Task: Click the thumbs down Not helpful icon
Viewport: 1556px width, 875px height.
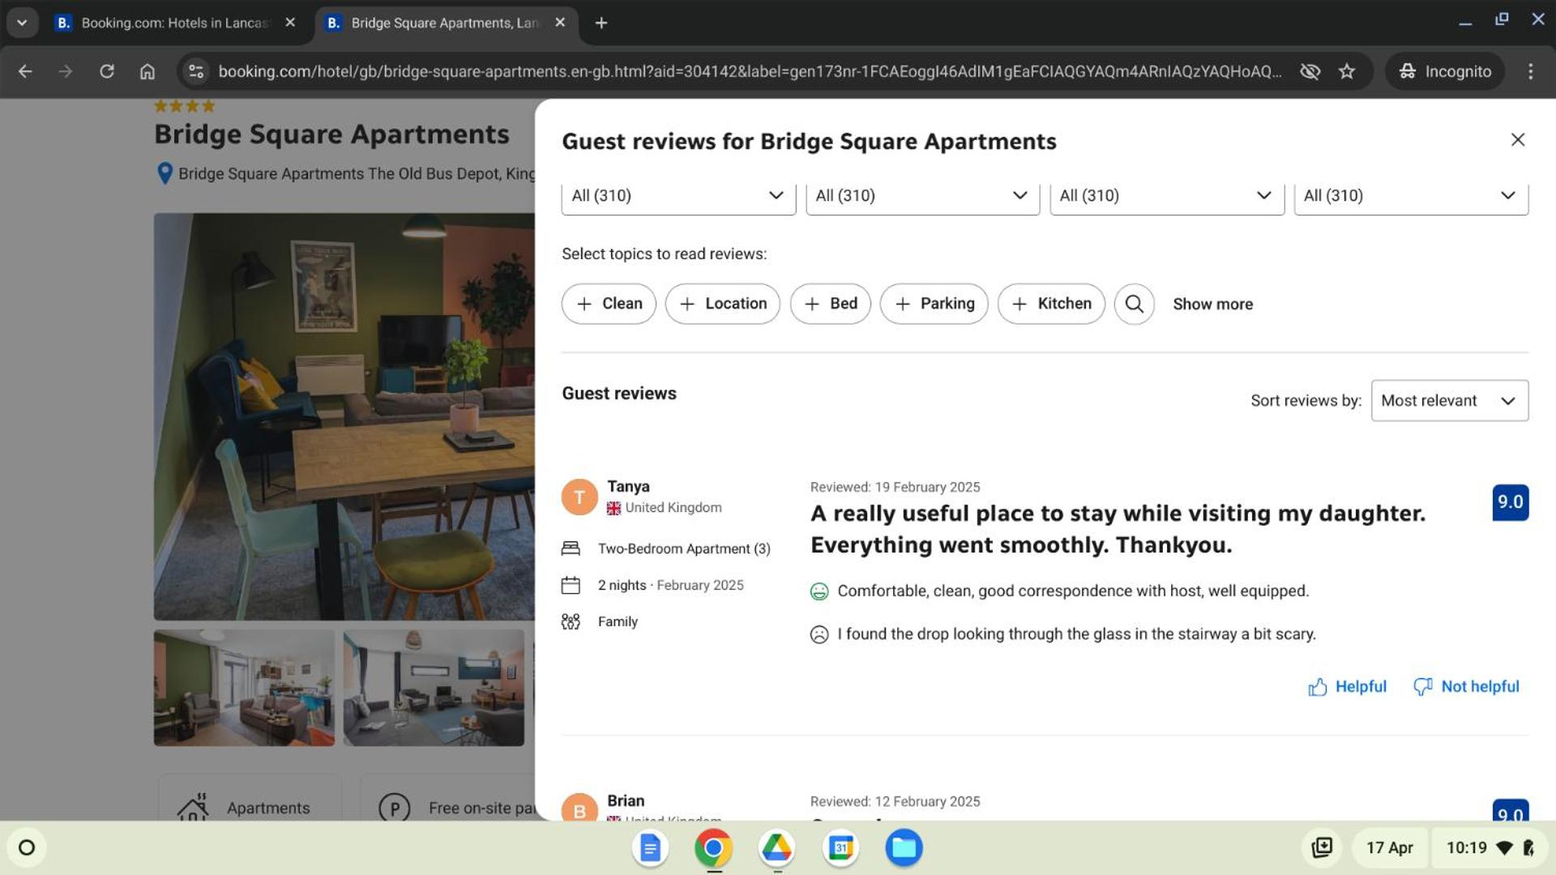Action: (1424, 686)
